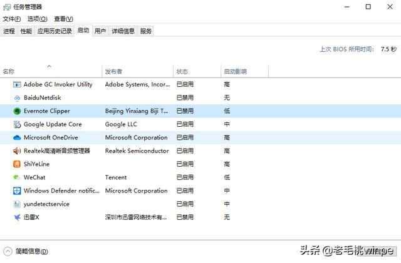This screenshot has height=263, width=401.
Task: Select the Google Update Core name
Action: [x=53, y=124]
